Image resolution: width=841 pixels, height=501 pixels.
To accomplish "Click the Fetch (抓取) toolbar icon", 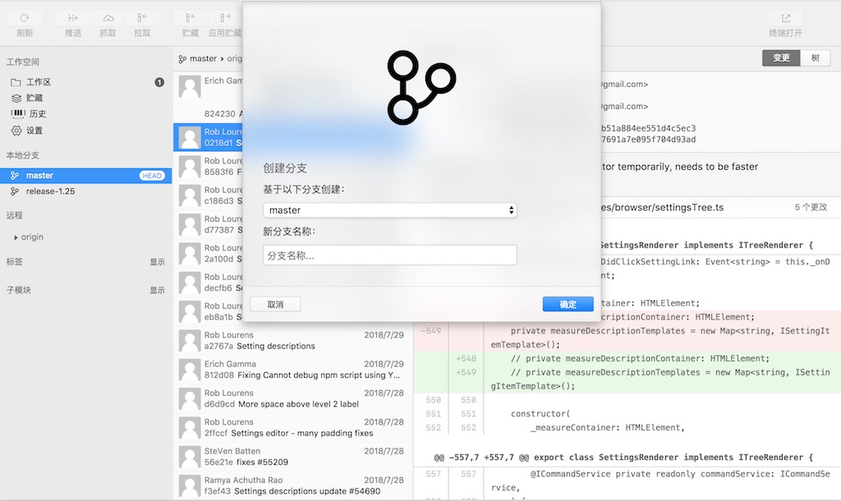I will [x=108, y=18].
